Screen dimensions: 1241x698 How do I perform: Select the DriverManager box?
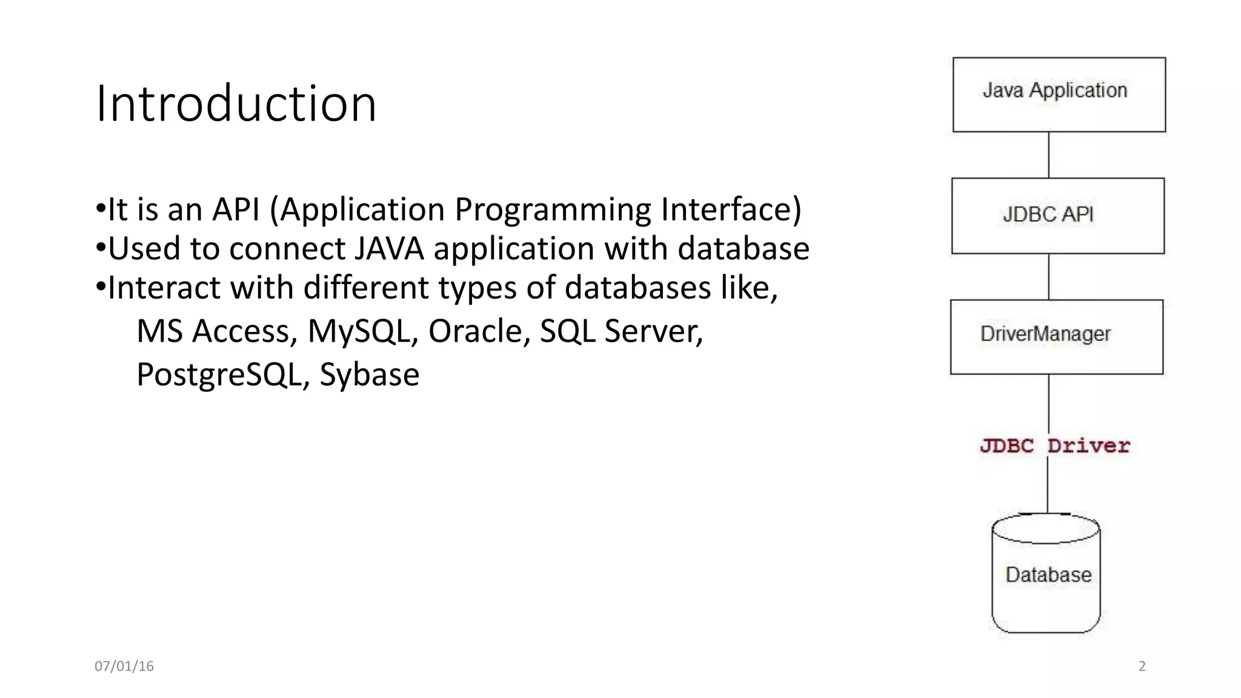(1057, 337)
